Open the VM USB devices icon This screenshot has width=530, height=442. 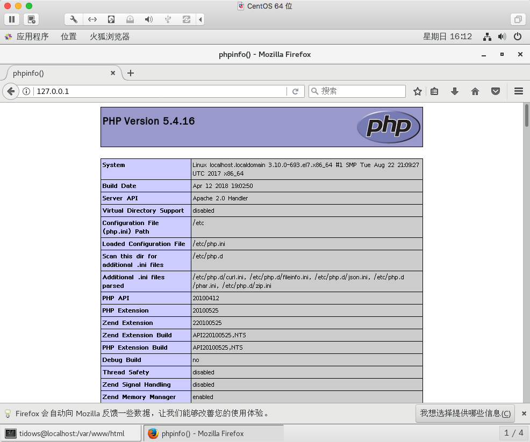168,19
